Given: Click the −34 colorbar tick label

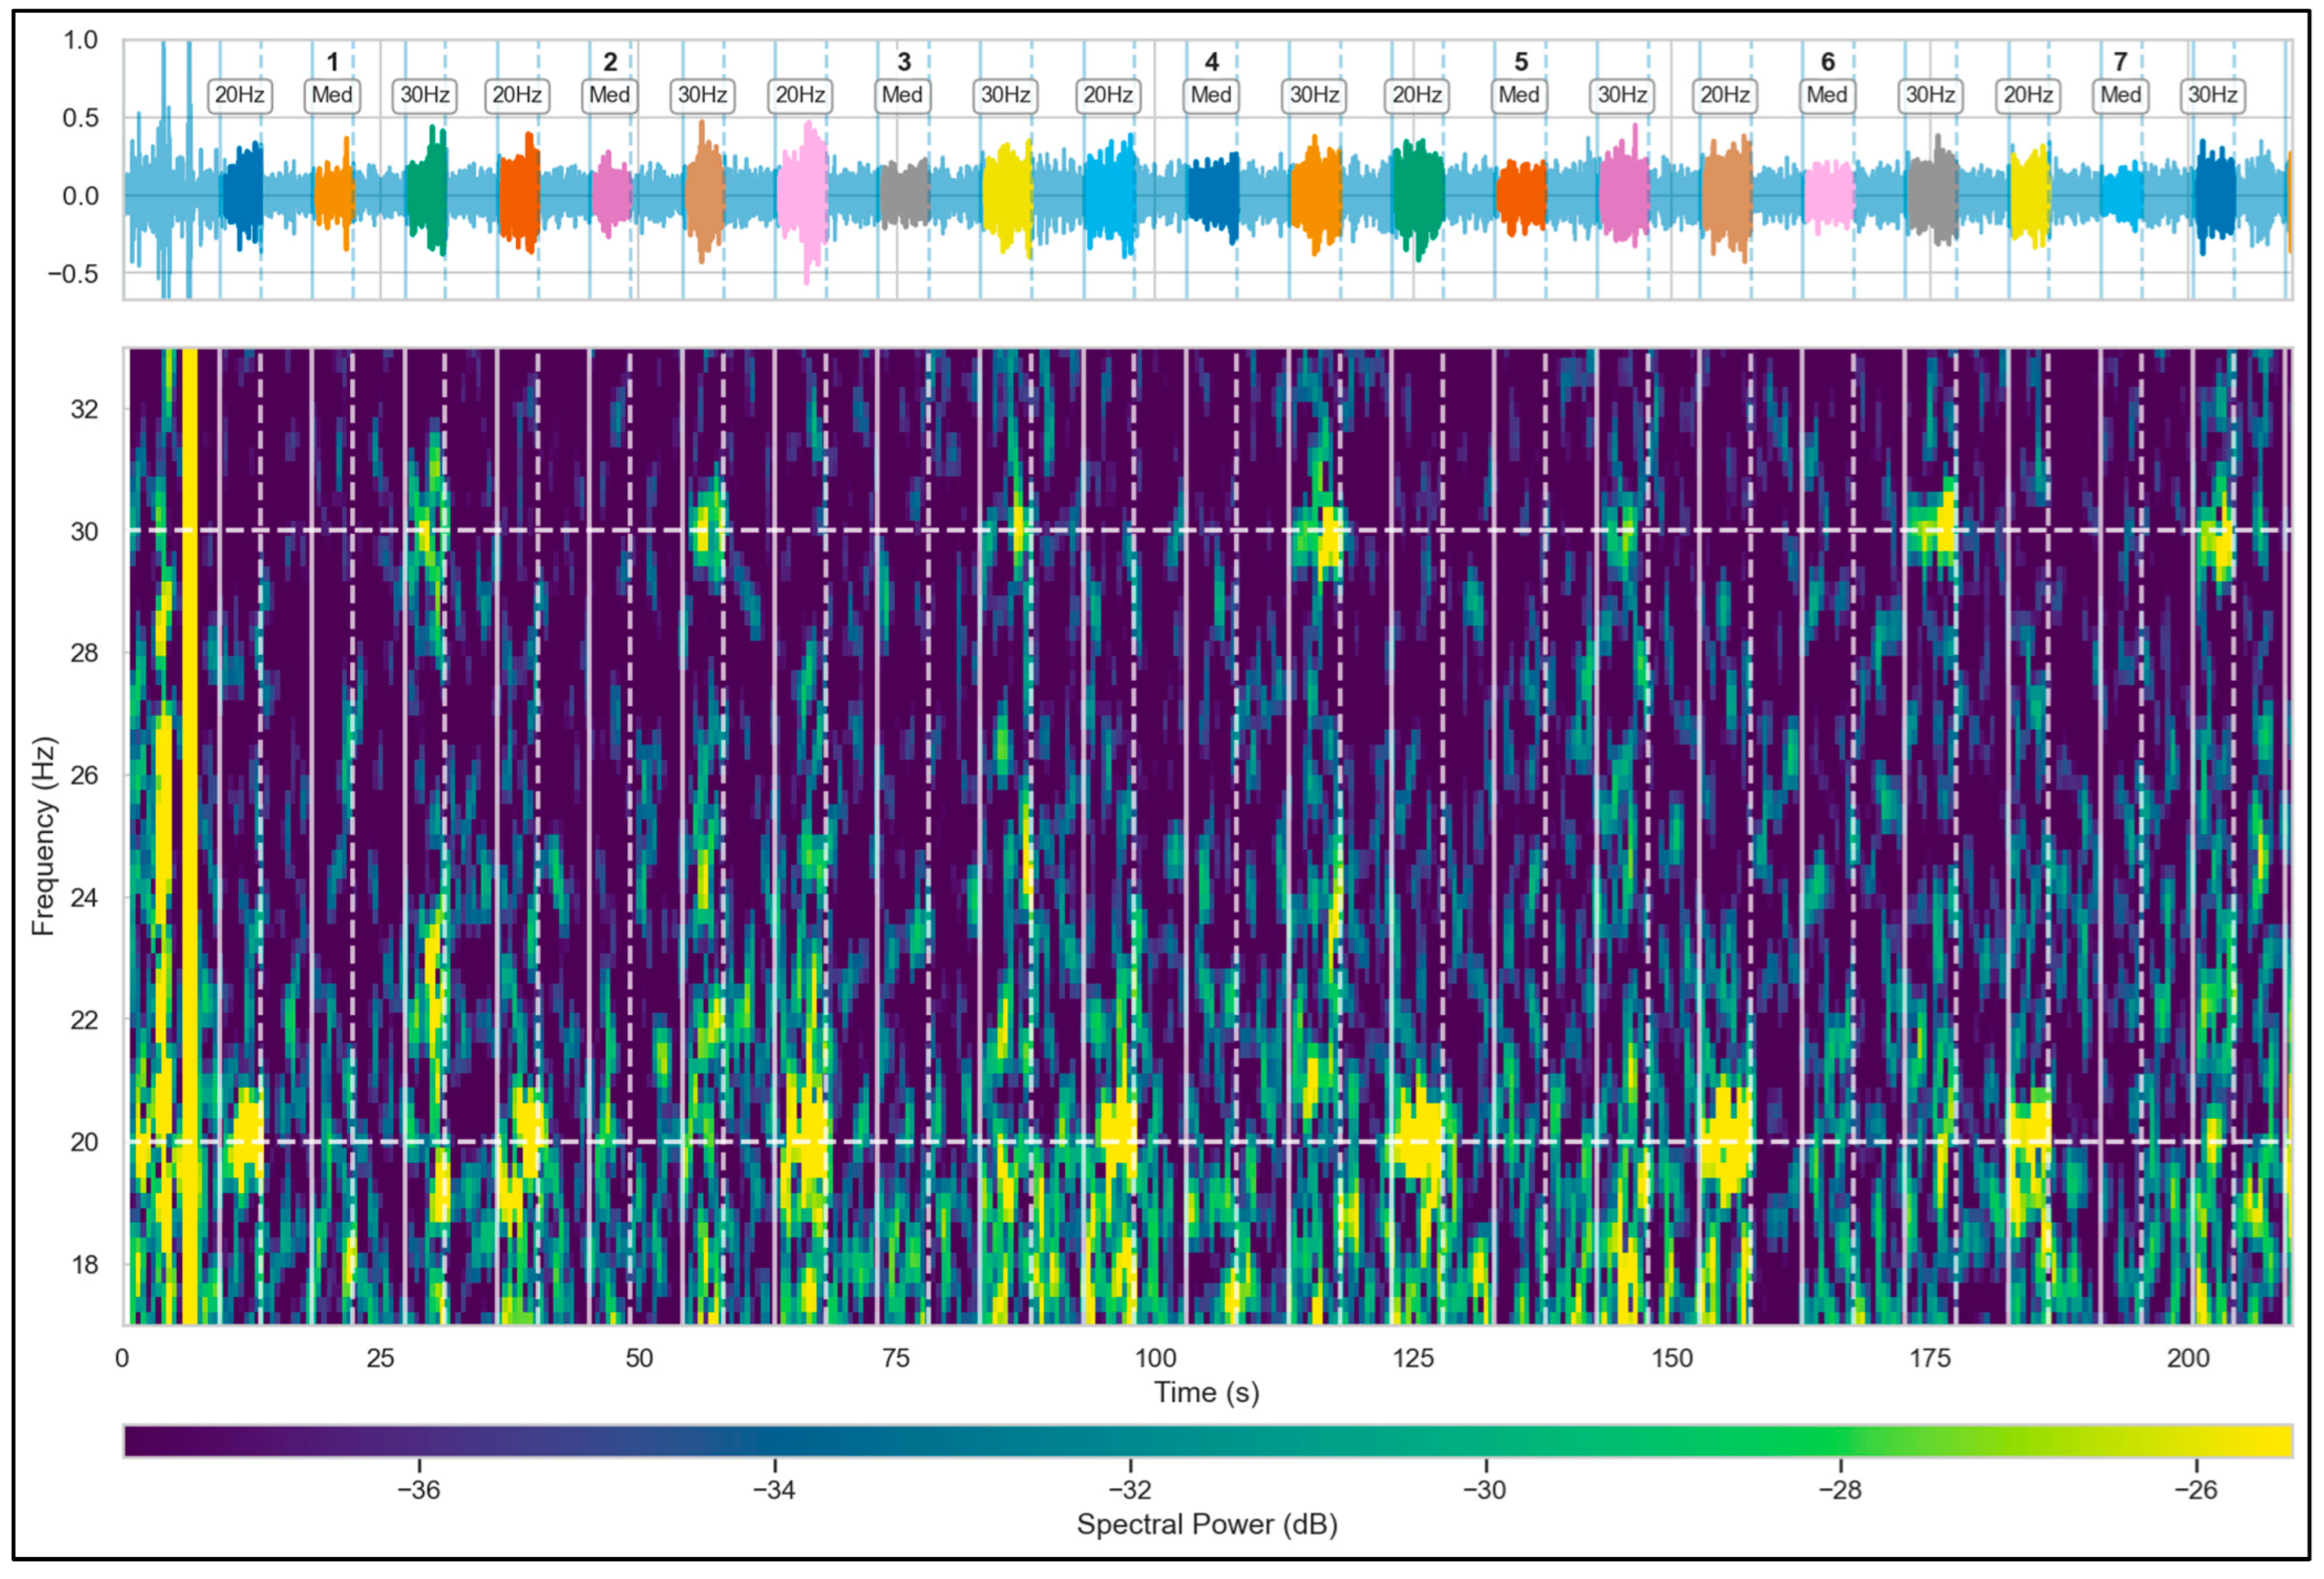Looking at the screenshot, I should (x=774, y=1490).
